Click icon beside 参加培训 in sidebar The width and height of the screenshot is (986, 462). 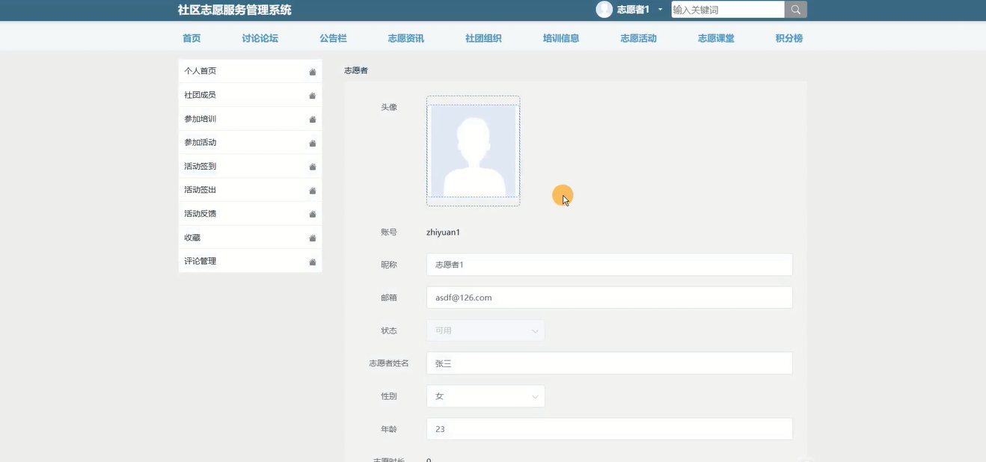click(x=313, y=120)
